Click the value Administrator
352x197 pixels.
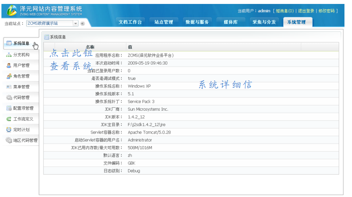(x=140, y=140)
